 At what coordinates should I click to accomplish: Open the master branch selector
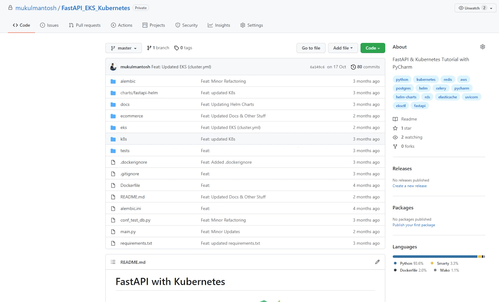tap(123, 48)
